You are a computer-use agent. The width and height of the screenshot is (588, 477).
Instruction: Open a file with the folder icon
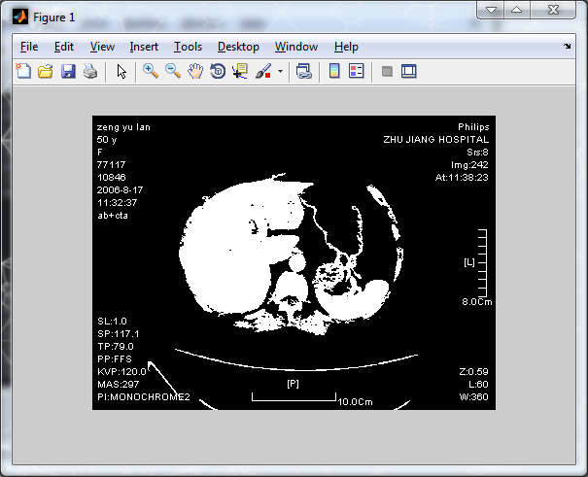pyautogui.click(x=46, y=71)
